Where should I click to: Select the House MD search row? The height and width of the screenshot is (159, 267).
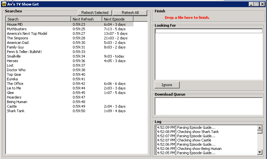(70, 24)
